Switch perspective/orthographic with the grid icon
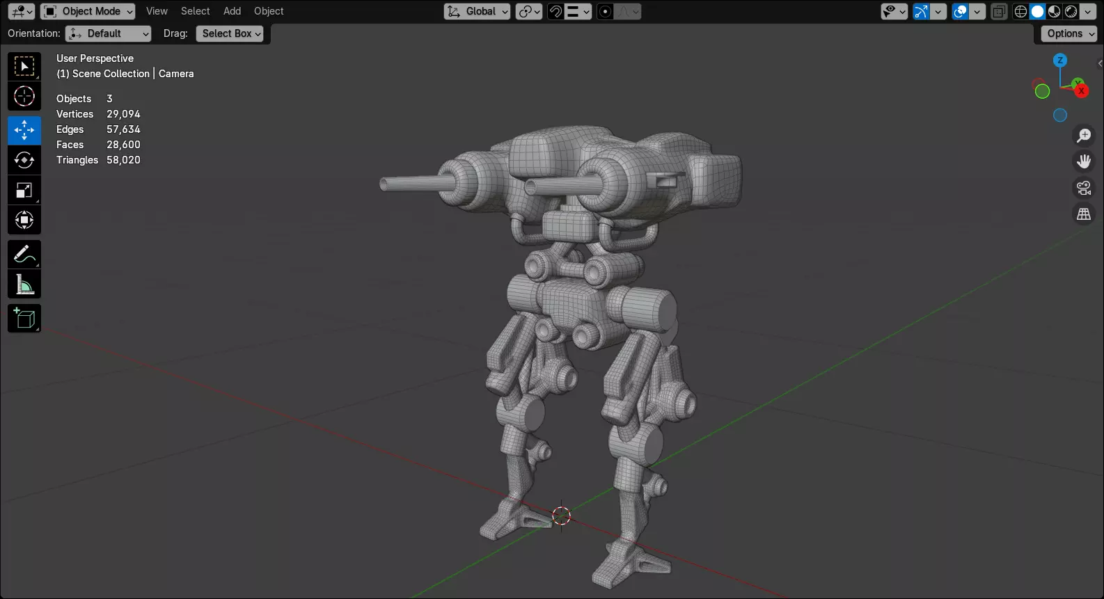This screenshot has height=599, width=1104. 1084,214
